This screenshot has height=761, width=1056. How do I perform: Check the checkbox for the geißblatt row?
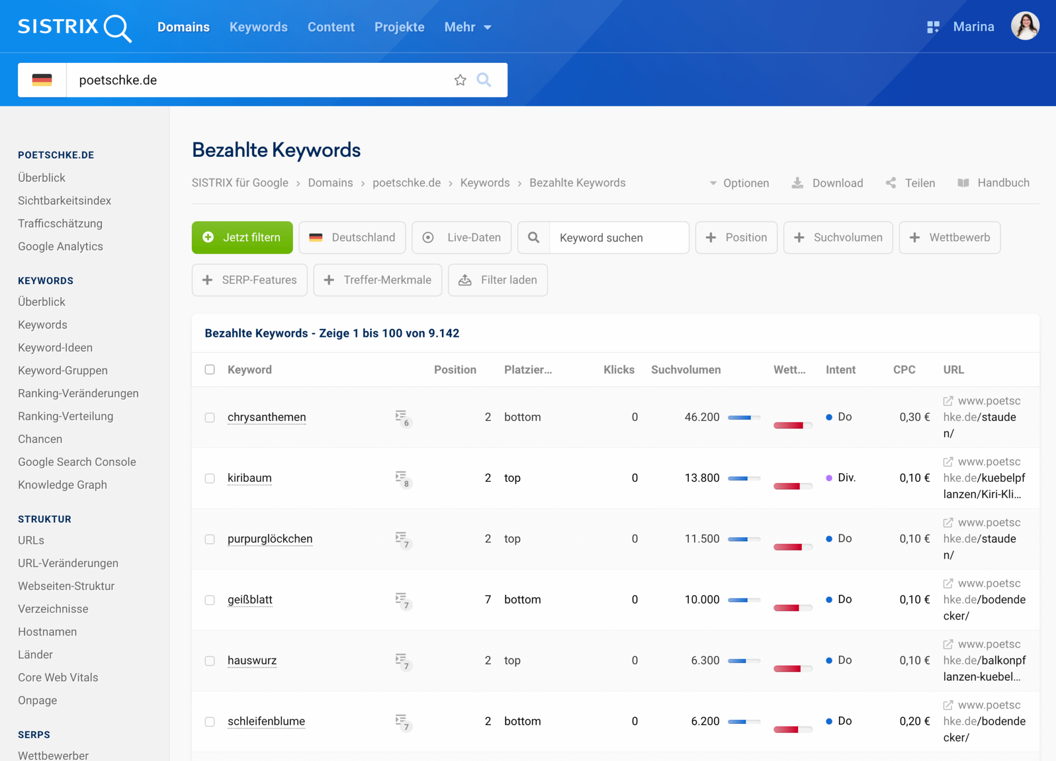click(210, 600)
